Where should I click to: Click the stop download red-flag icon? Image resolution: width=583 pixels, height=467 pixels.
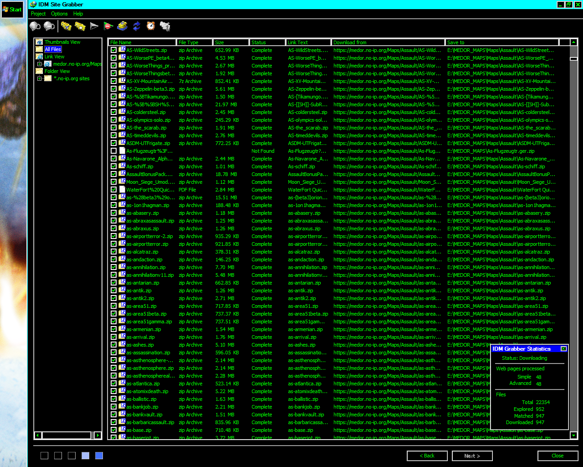pyautogui.click(x=108, y=26)
